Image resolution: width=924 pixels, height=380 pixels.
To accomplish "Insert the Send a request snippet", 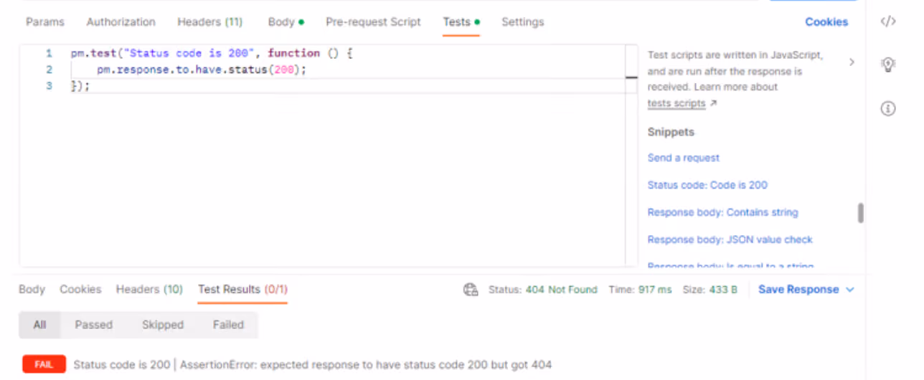I will coord(683,158).
